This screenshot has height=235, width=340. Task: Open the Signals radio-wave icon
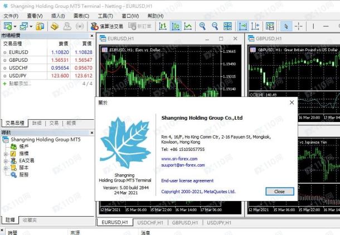(x=80, y=26)
